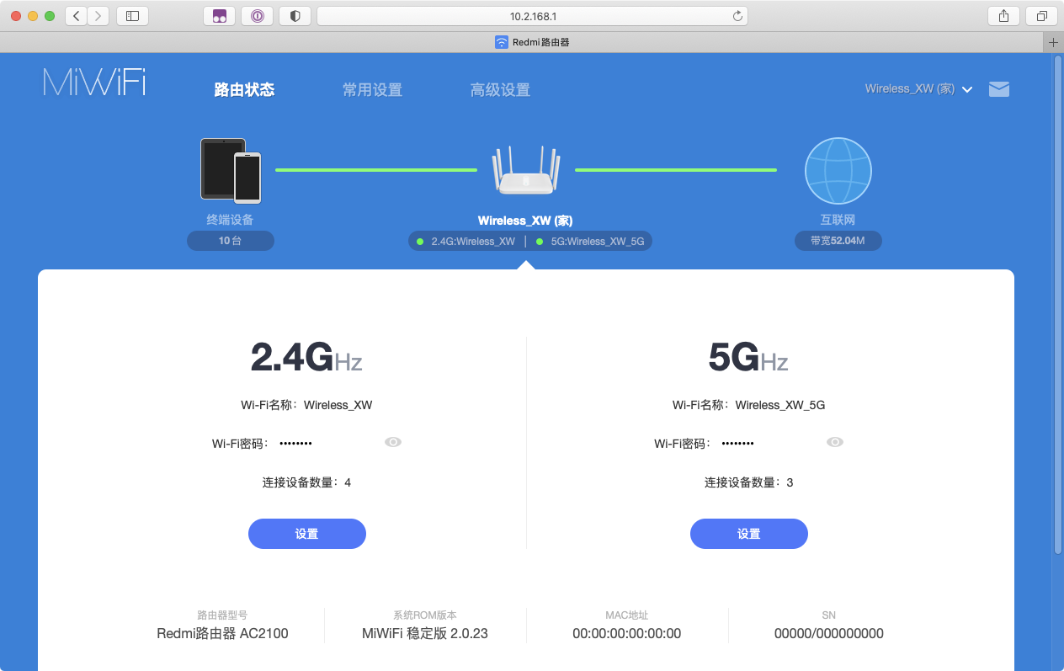Viewport: 1064px width, 671px height.
Task: Open the 常用设置 tab
Action: (372, 90)
